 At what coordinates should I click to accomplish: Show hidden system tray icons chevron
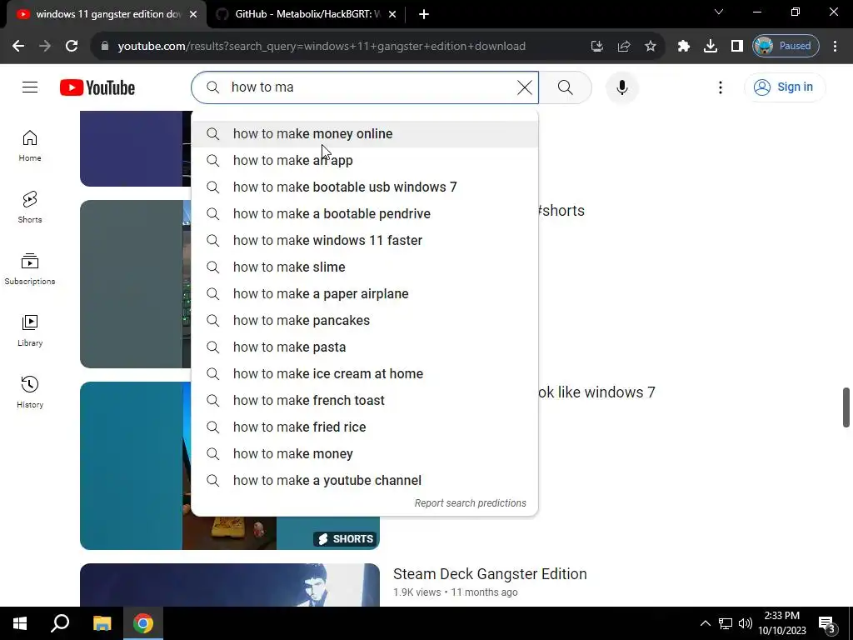(705, 623)
